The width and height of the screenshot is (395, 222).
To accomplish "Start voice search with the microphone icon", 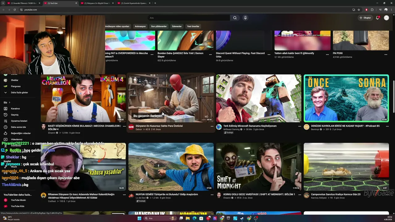I will tap(245, 18).
